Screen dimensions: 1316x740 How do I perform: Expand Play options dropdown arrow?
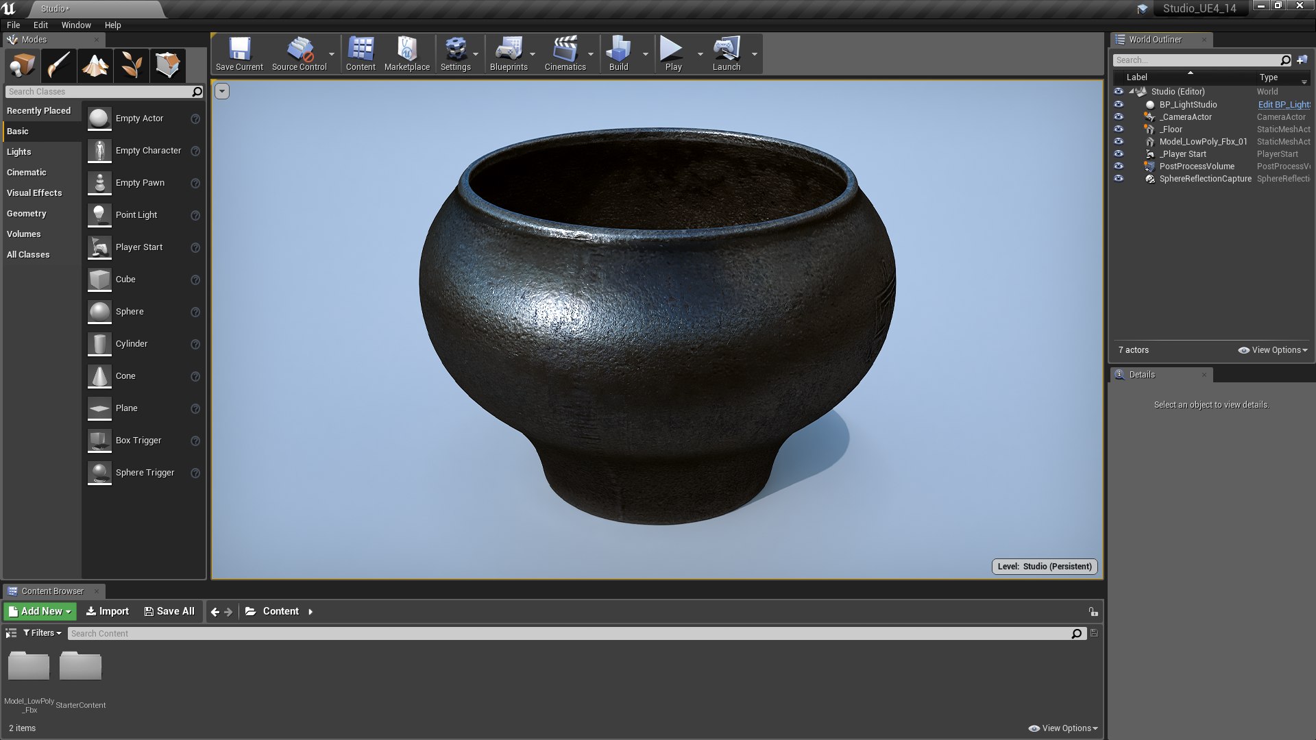point(700,54)
